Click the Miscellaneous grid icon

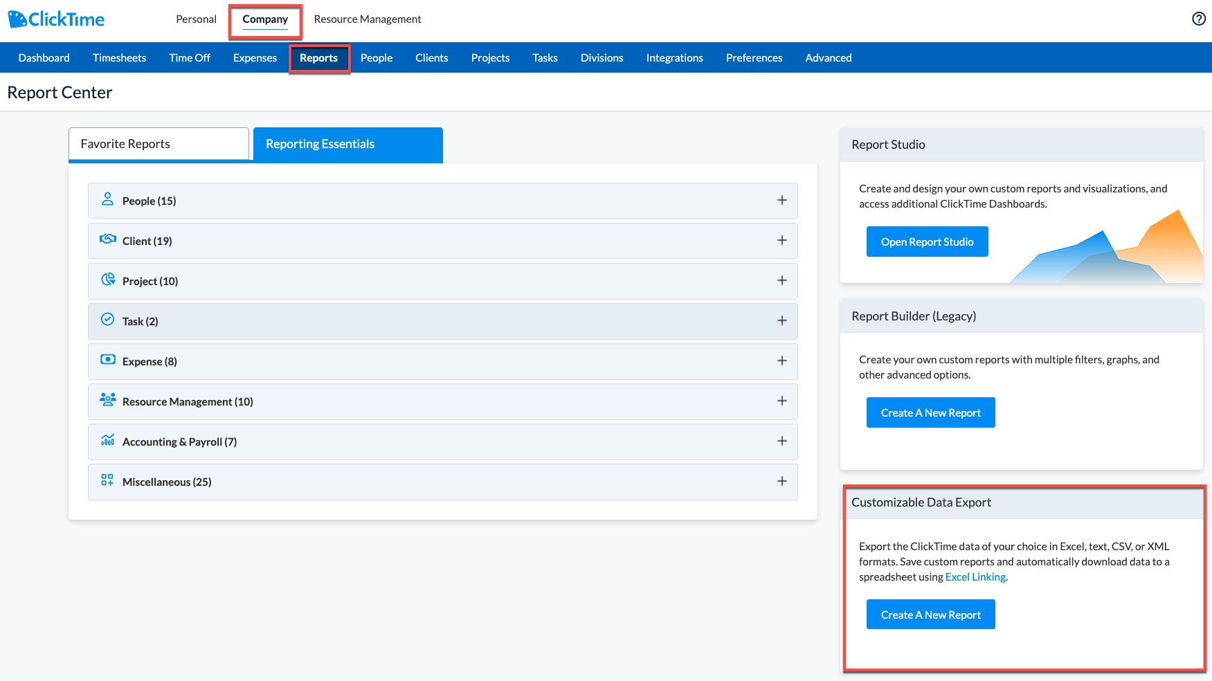click(107, 480)
